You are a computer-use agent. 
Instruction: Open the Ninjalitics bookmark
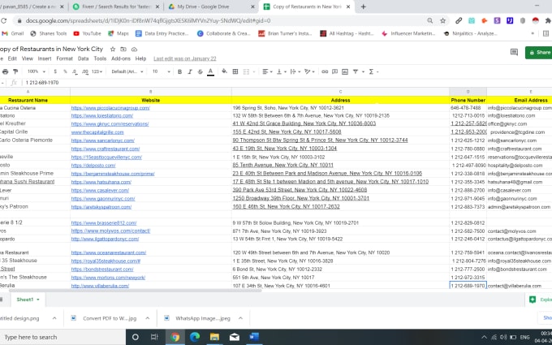tap(470, 33)
